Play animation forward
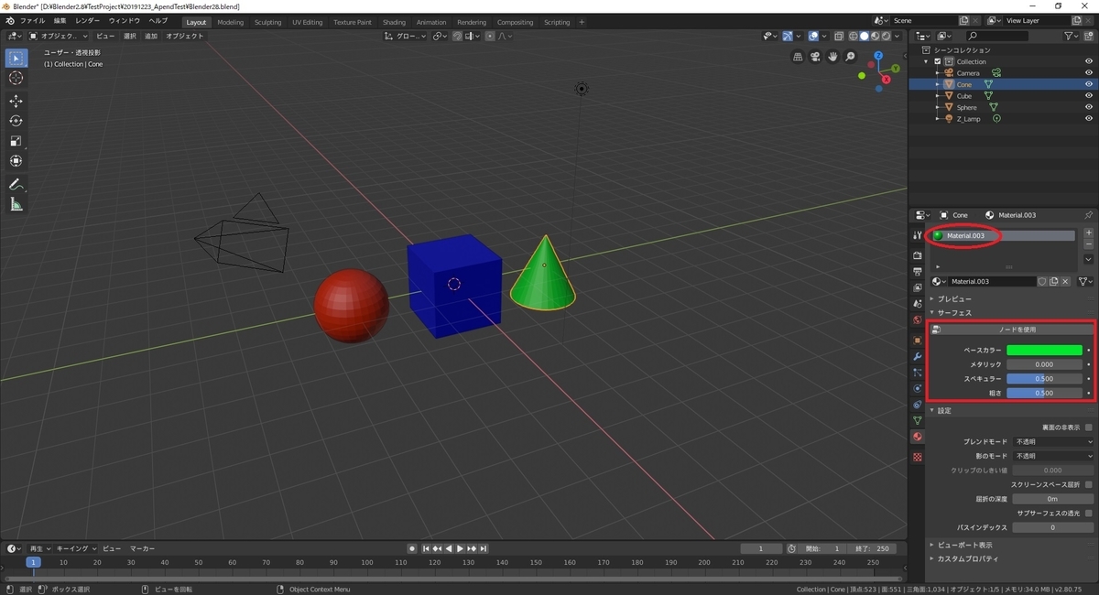Screen dimensions: 1099x595 460,548
